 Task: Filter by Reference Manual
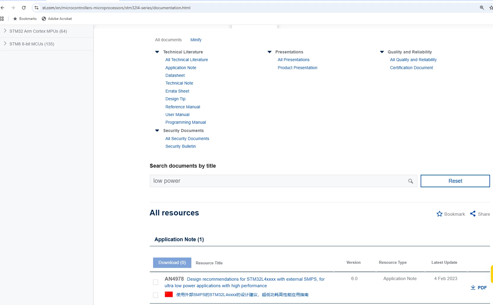pyautogui.click(x=183, y=107)
